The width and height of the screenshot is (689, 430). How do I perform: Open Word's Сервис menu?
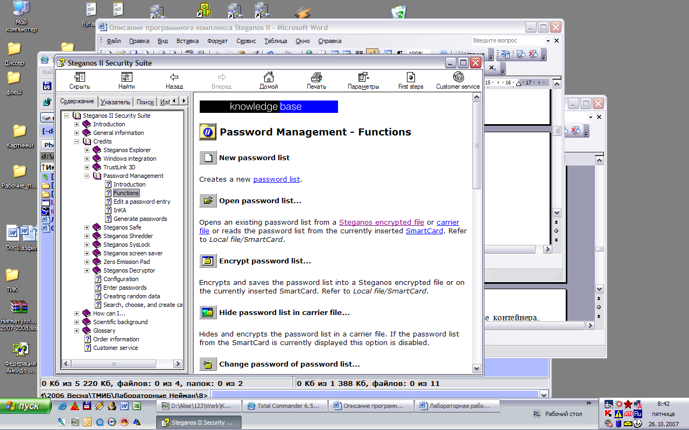tap(246, 41)
